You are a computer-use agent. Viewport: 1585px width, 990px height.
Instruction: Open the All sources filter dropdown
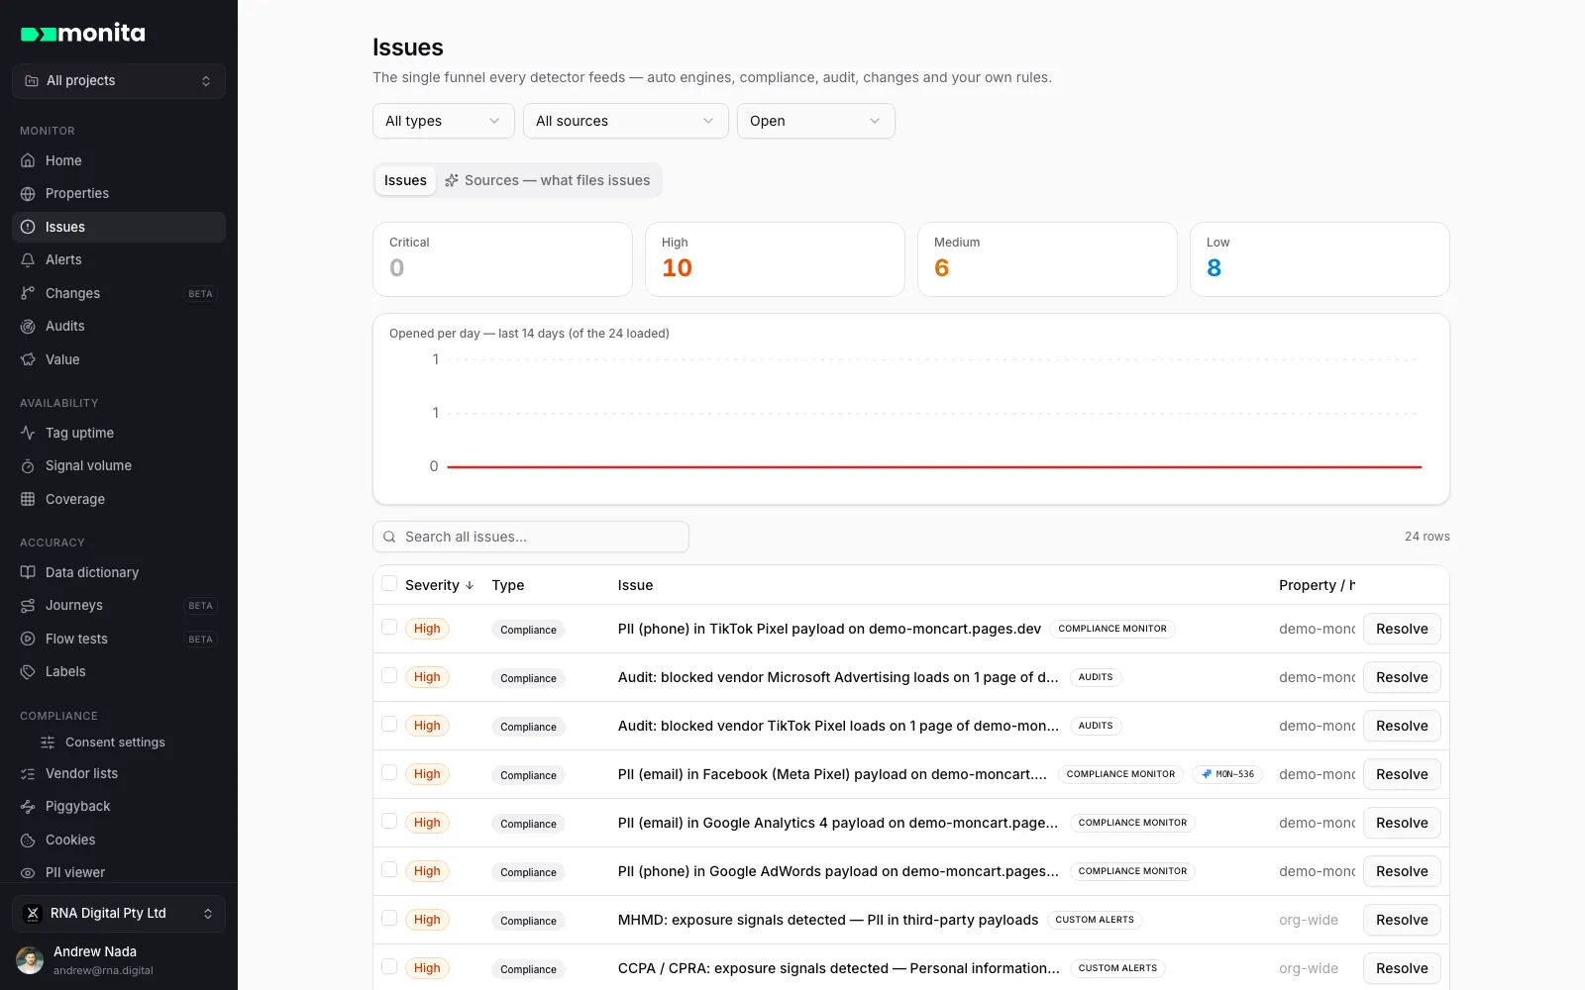pos(626,121)
